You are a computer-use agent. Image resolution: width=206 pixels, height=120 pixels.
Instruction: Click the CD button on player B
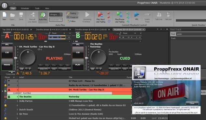(93, 69)
